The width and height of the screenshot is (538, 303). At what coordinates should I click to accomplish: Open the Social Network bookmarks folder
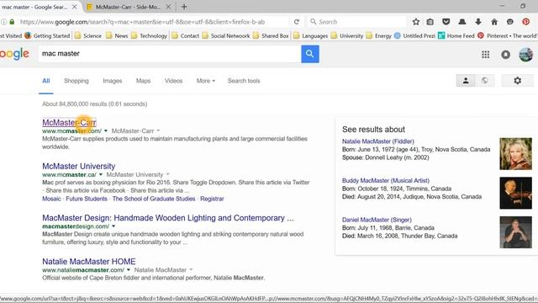click(226, 35)
